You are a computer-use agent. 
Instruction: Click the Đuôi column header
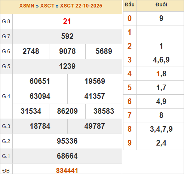point(161,5)
